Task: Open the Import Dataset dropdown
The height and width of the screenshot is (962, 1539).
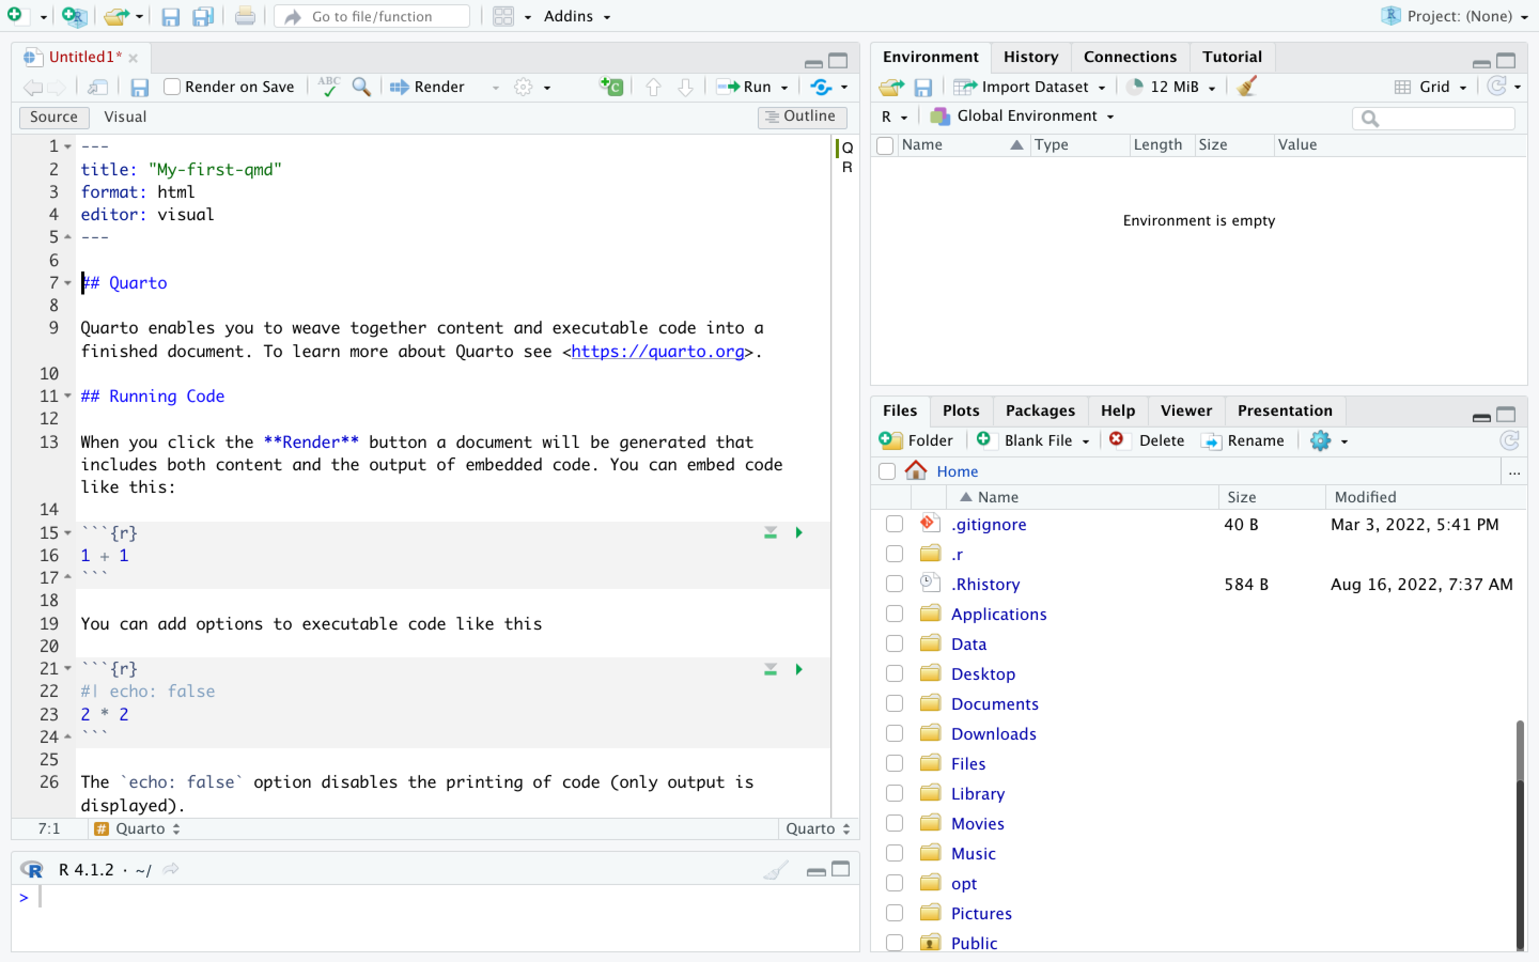Action: coord(1030,87)
